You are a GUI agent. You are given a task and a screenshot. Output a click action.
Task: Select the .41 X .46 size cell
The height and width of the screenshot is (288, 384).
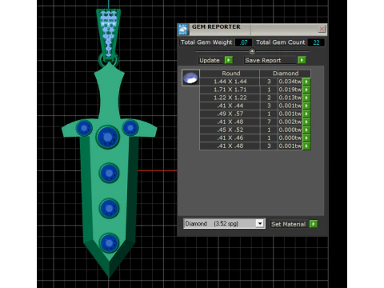pos(230,138)
